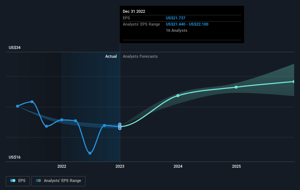
Task: Click the US$21.737 EPS value in the tooltip
Action: click(x=175, y=18)
